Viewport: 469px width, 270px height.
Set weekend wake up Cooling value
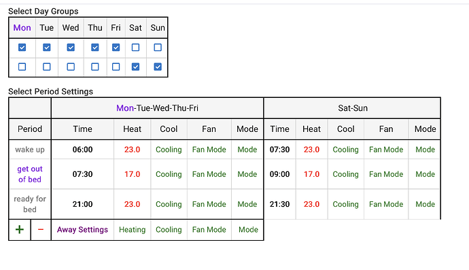(x=345, y=150)
